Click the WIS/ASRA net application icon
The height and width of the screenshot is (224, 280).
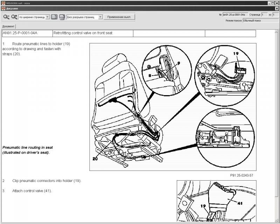point(3,3)
